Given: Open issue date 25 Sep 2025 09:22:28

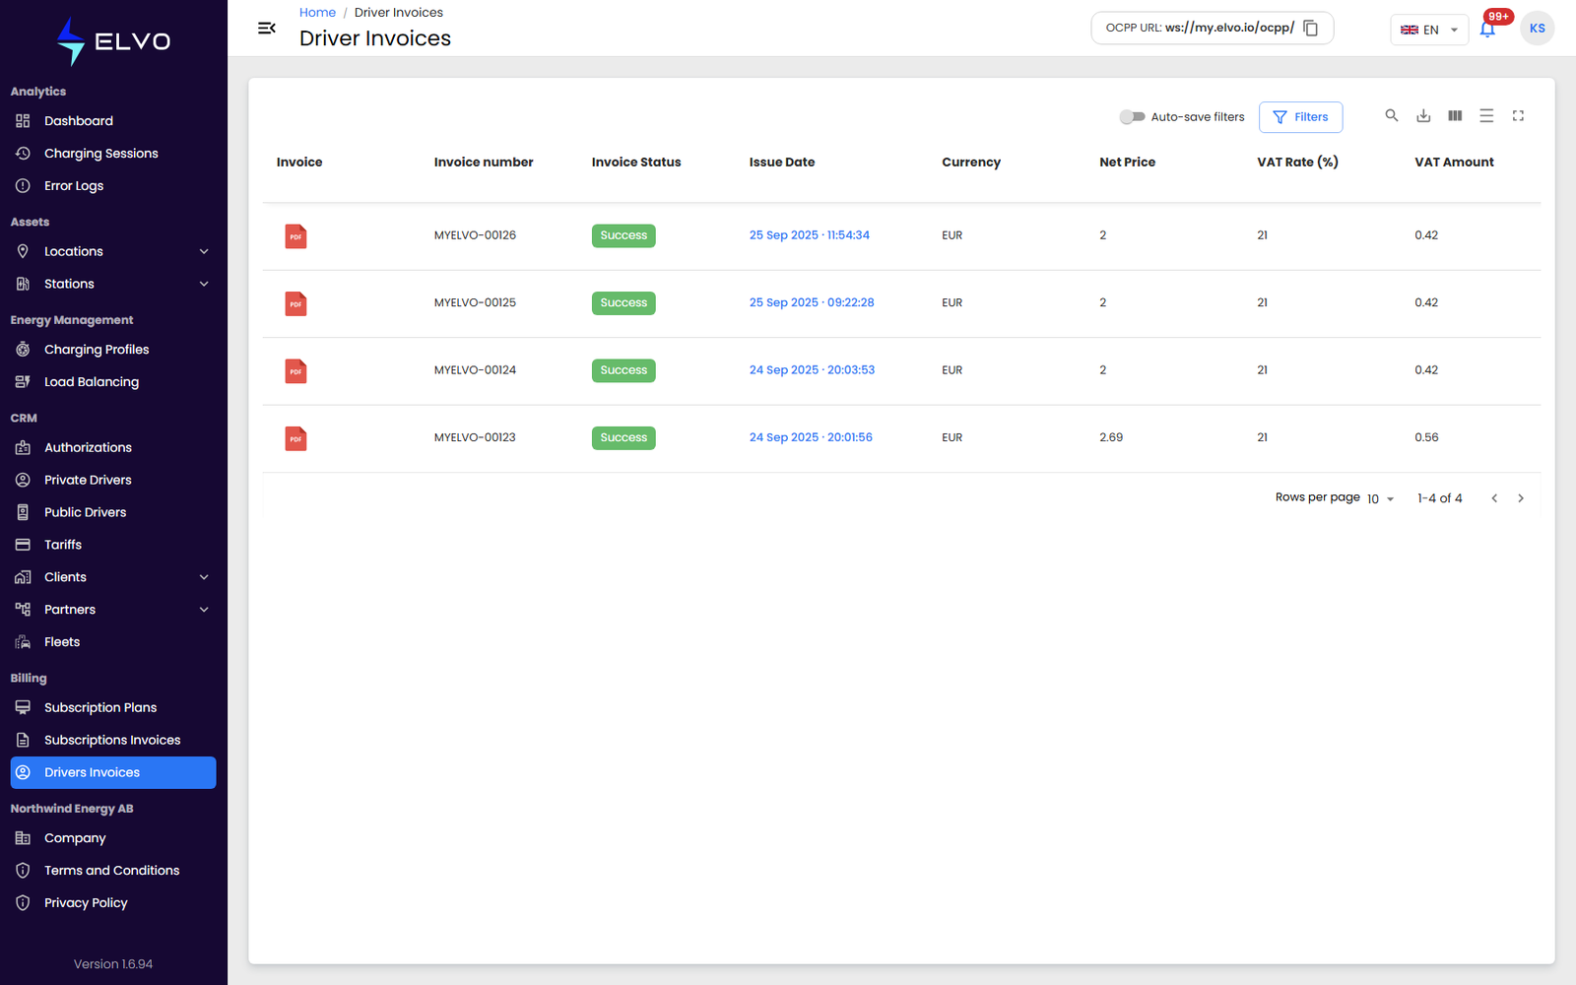Looking at the screenshot, I should (812, 302).
